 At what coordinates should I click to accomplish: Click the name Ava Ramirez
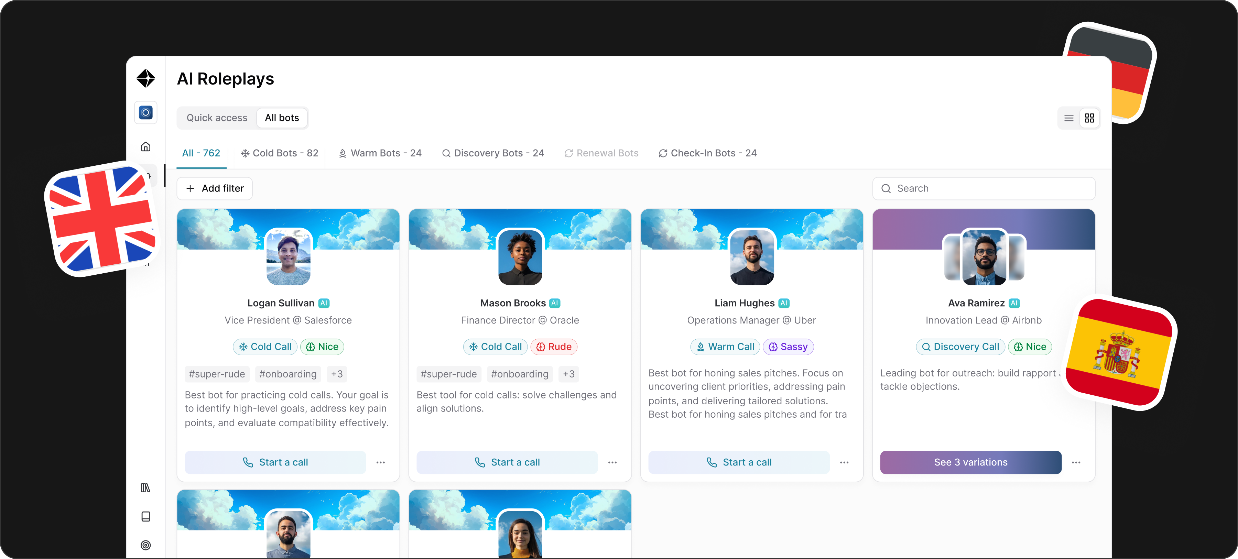pyautogui.click(x=976, y=303)
